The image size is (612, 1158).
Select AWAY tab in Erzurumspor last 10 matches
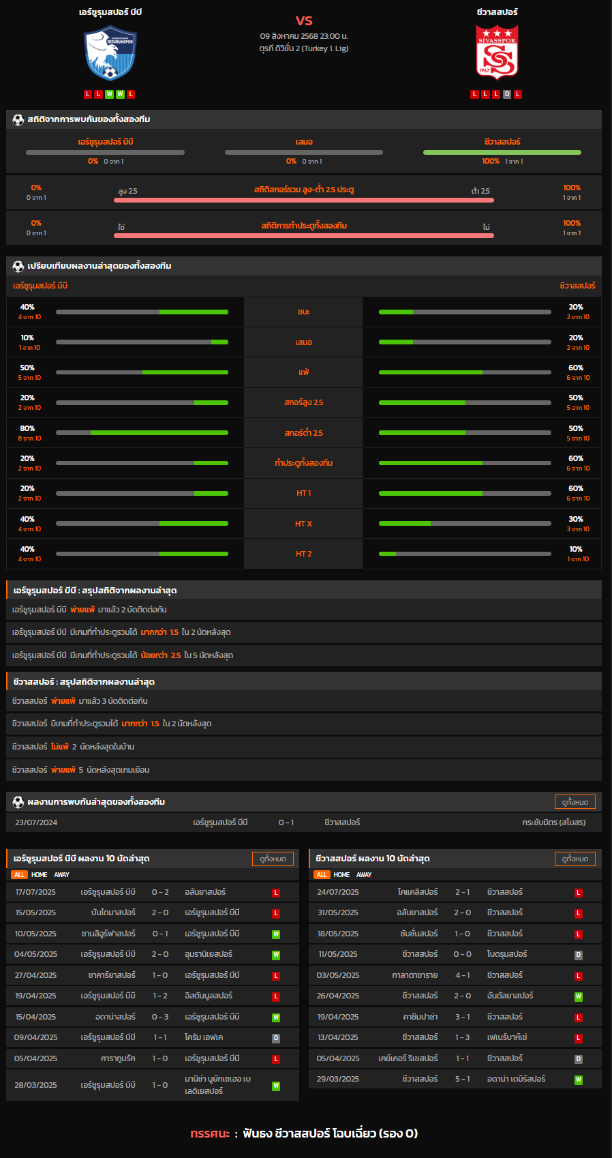click(x=62, y=875)
